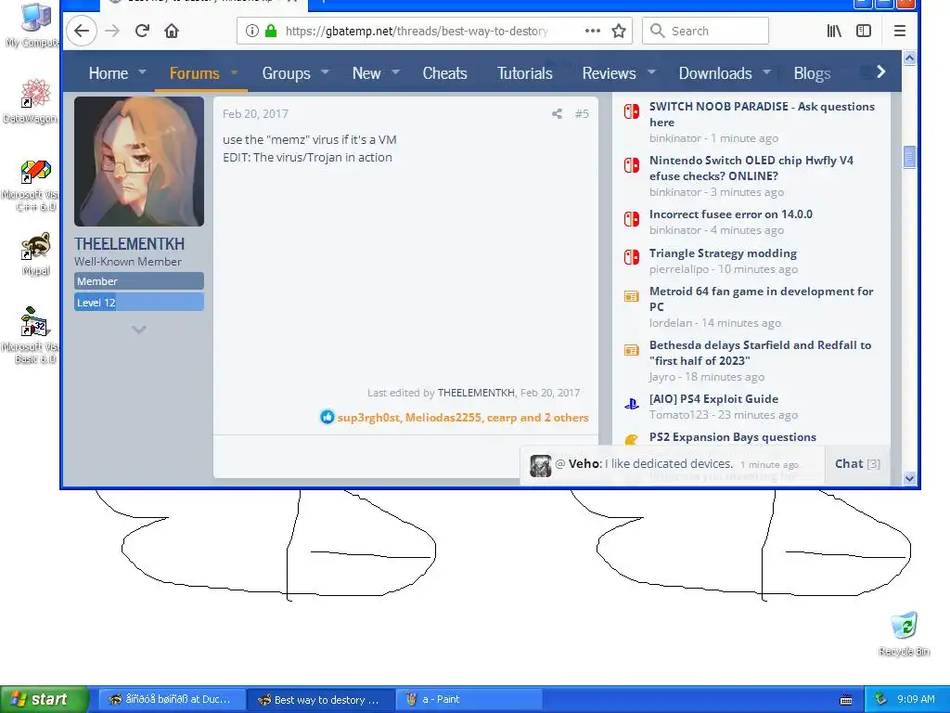950x713 pixels.
Task: Click the browser URL address field
Action: coord(417,31)
